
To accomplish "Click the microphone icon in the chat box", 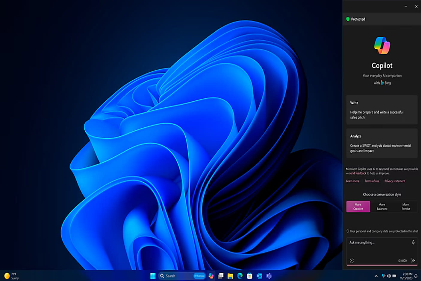I will click(413, 242).
